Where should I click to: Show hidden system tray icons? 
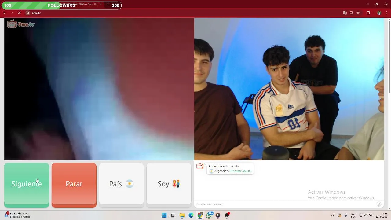click(332, 215)
